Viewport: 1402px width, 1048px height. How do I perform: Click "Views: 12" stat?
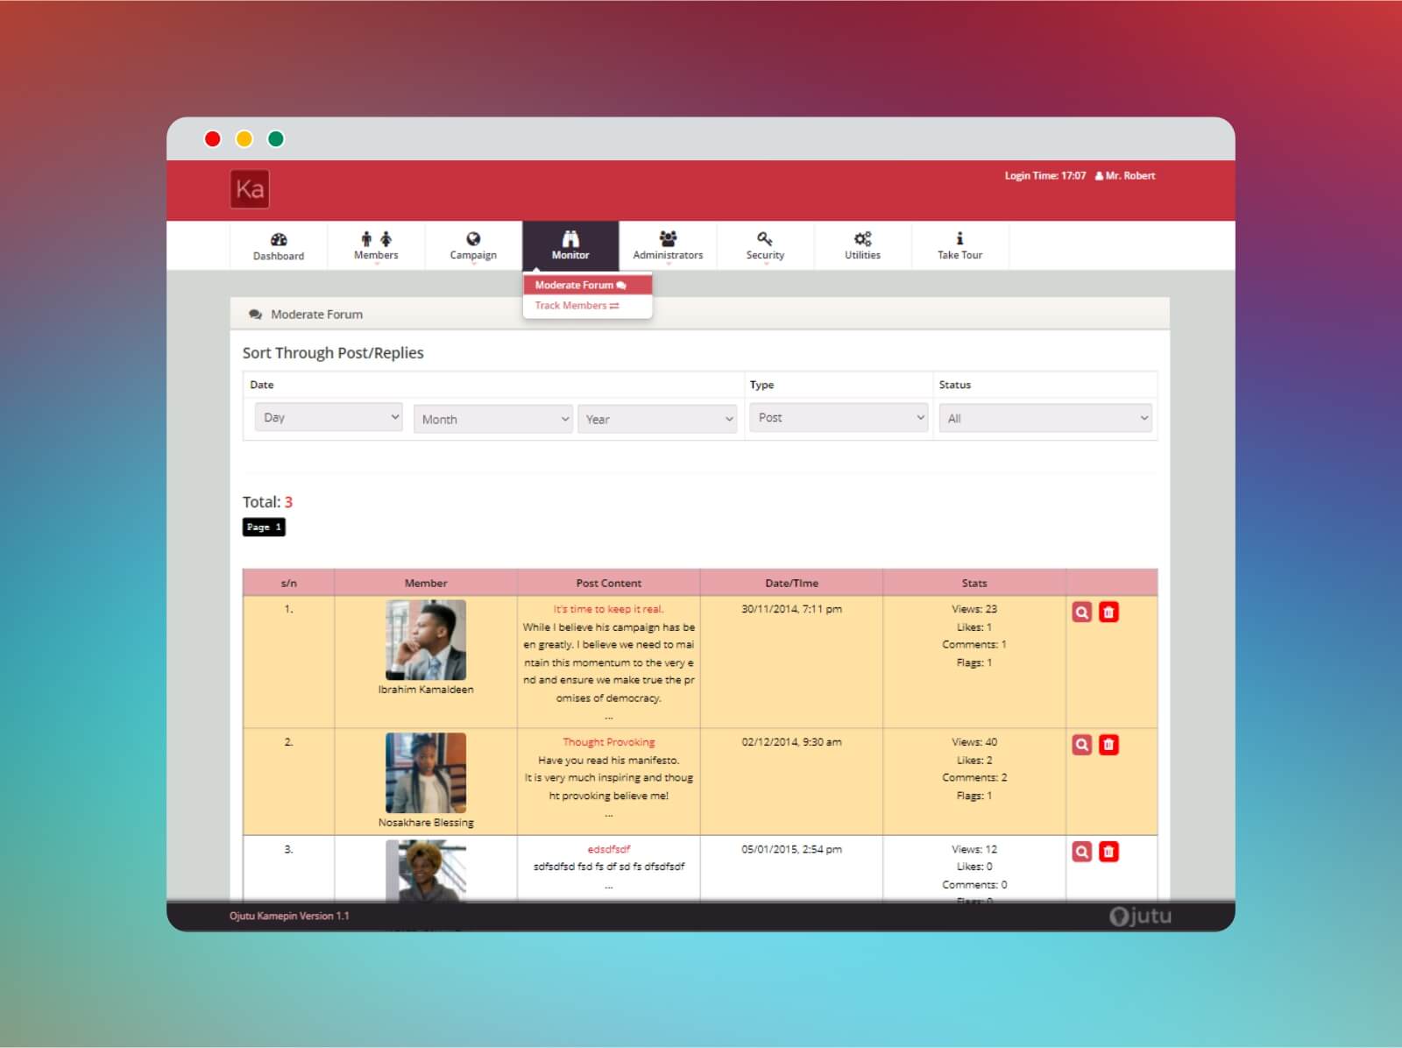[974, 849]
